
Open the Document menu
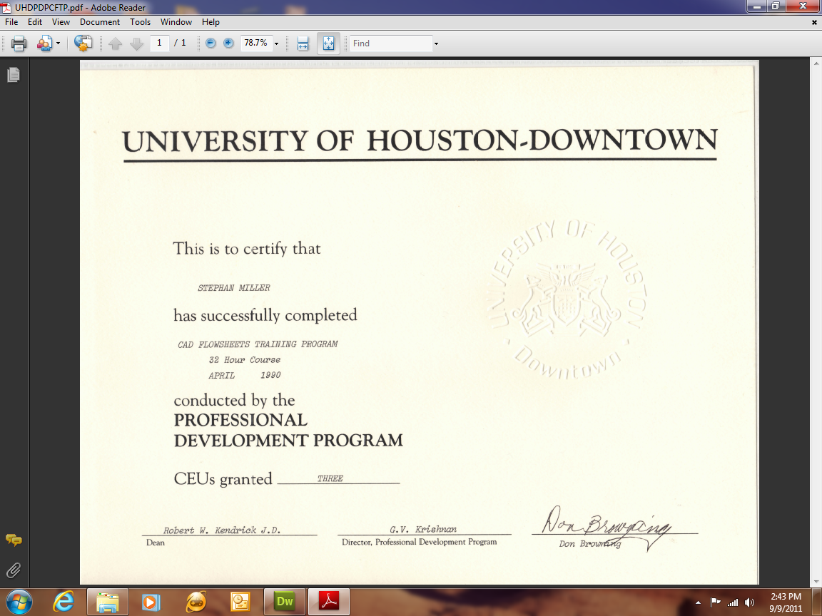pyautogui.click(x=100, y=22)
